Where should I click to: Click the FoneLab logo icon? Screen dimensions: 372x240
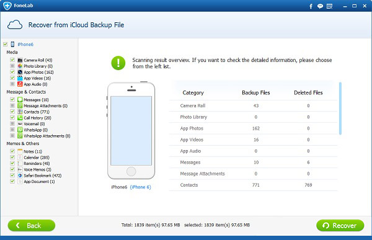coord(7,6)
